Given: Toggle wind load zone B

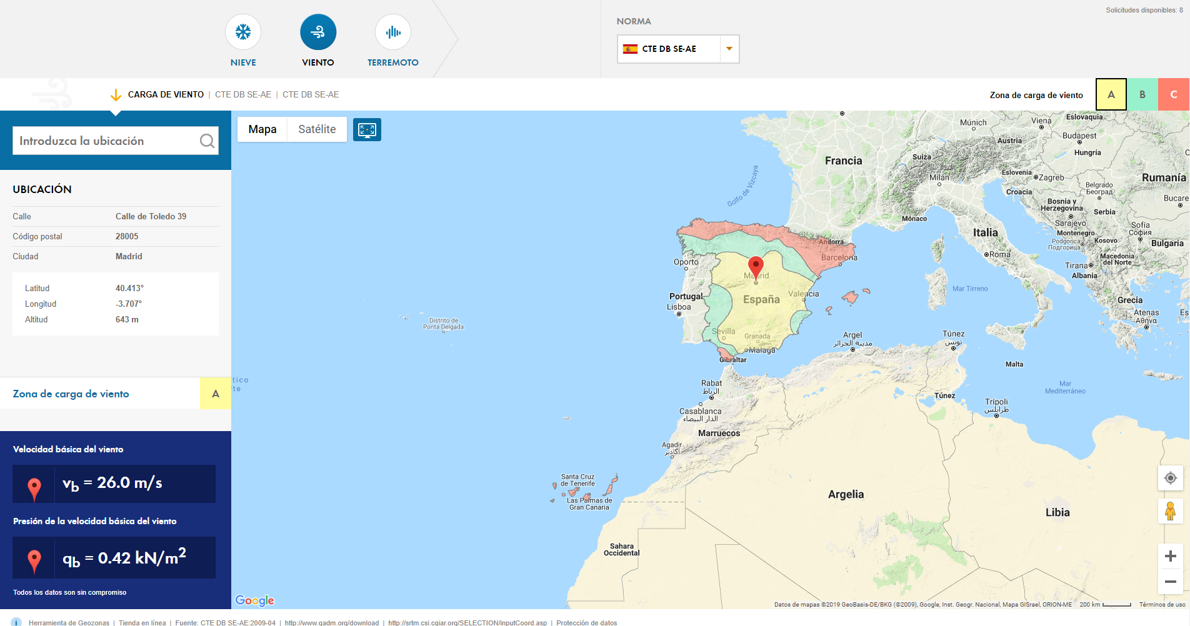Looking at the screenshot, I should (1142, 94).
